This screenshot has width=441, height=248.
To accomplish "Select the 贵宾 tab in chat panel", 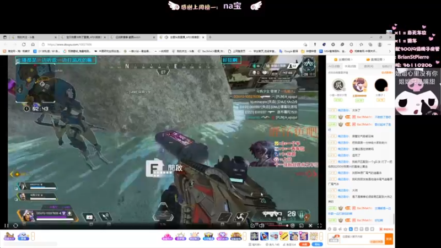I will point(369,66).
